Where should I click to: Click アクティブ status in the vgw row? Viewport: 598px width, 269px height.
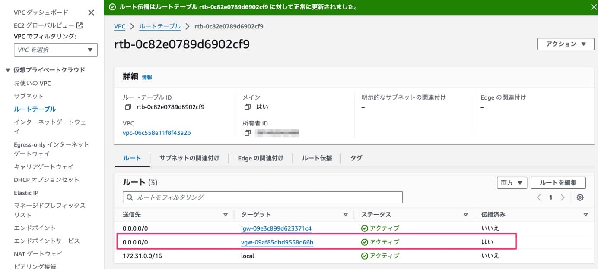[x=380, y=242]
